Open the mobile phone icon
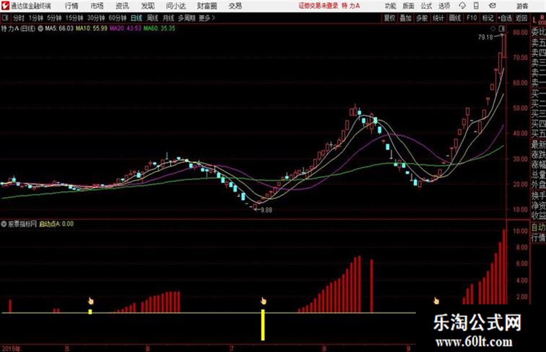This screenshot has width=546, height=352. point(476,6)
